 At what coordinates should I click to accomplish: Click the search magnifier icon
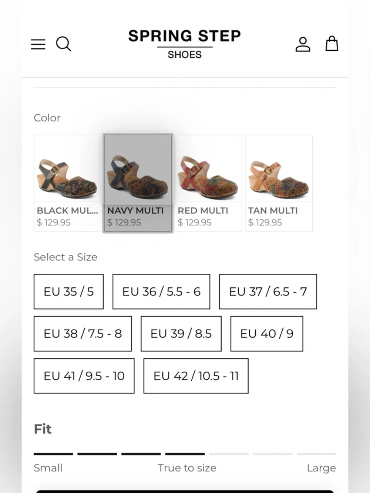(63, 44)
